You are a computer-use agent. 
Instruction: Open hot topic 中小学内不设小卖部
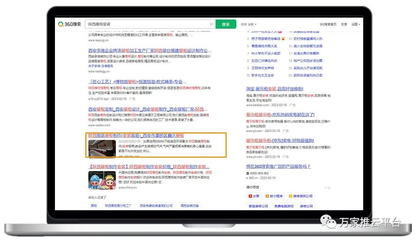(x=266, y=53)
